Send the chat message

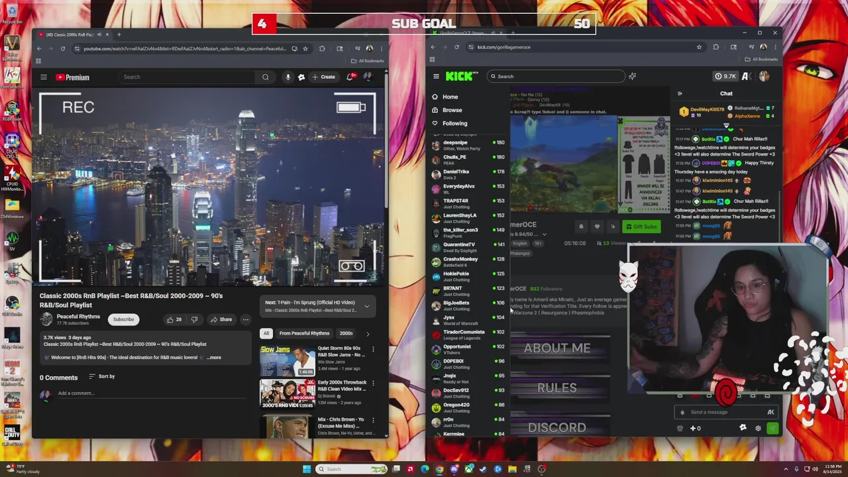[772, 429]
